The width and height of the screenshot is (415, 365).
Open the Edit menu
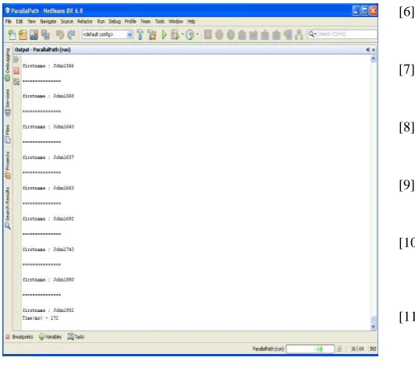(x=20, y=21)
